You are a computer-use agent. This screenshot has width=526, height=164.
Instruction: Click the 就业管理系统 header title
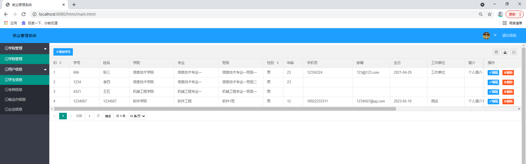point(24,36)
